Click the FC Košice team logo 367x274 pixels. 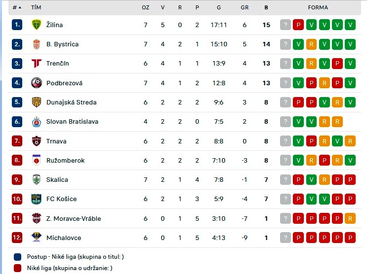37,199
